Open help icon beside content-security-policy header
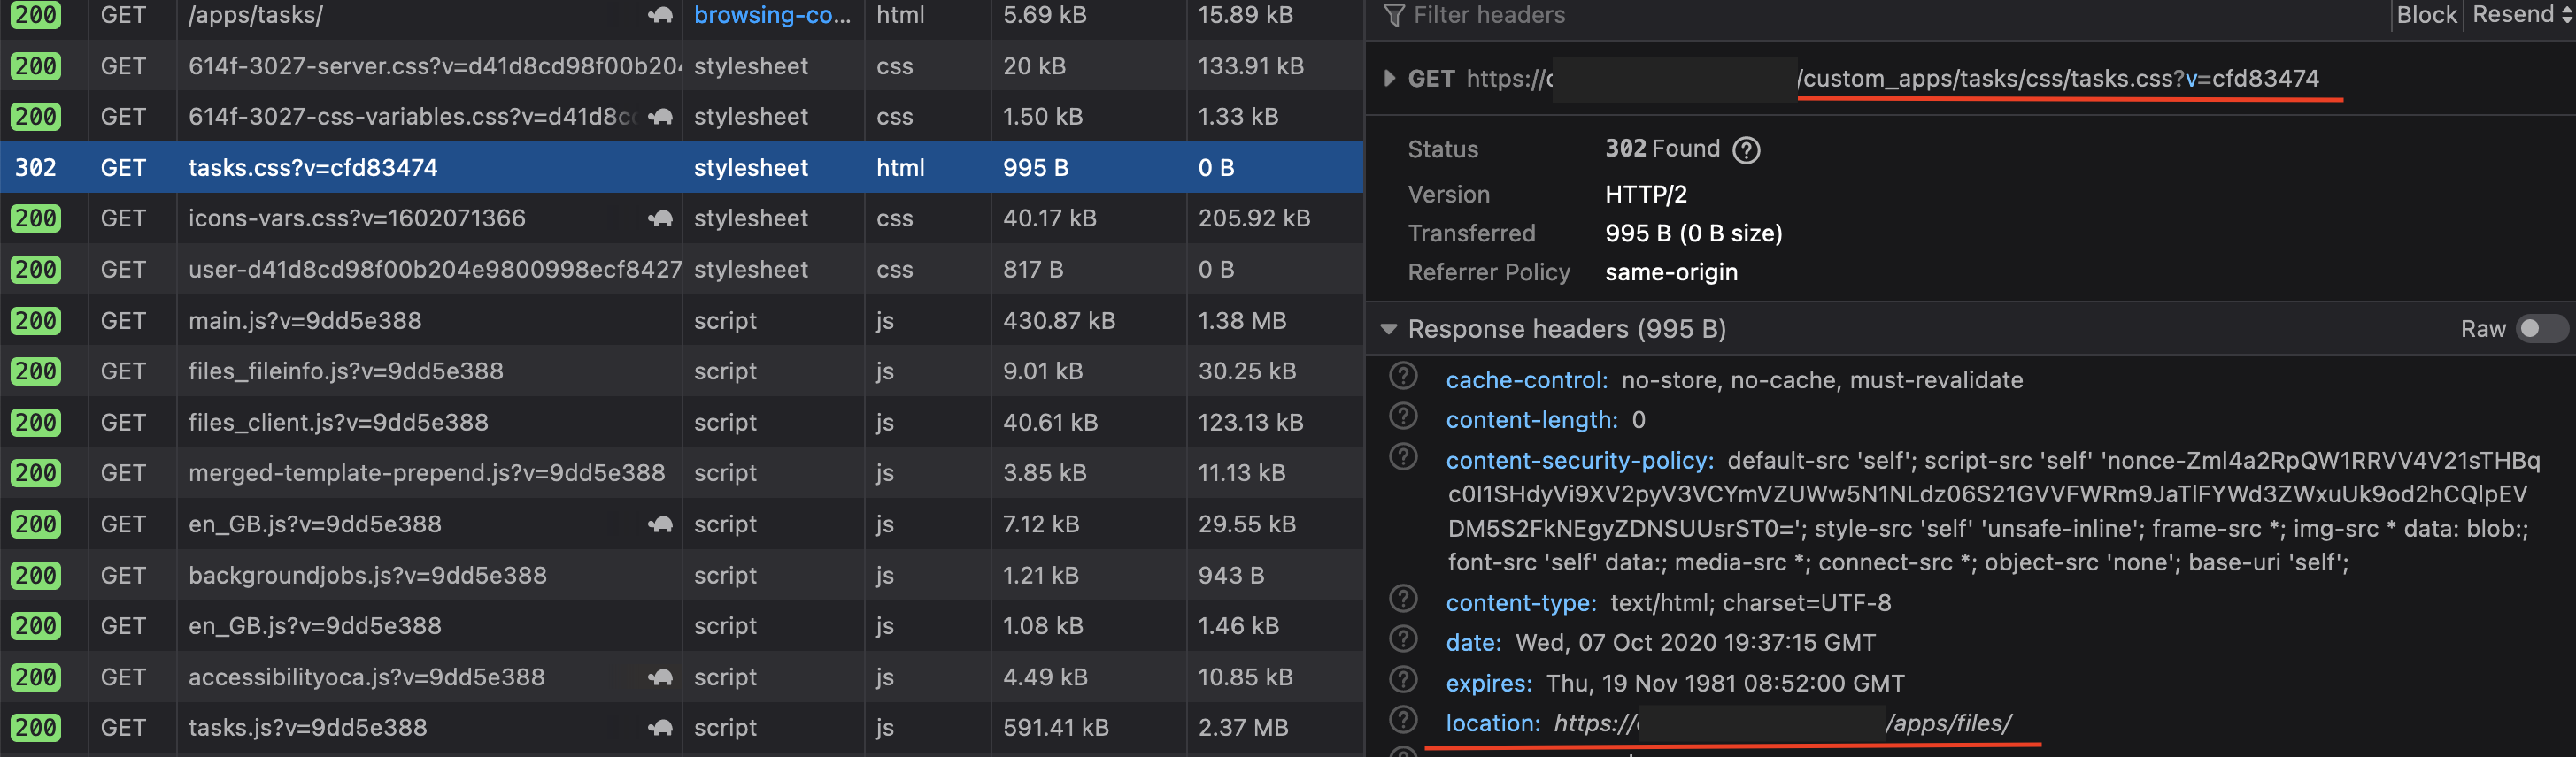This screenshot has height=757, width=2576. [1404, 457]
